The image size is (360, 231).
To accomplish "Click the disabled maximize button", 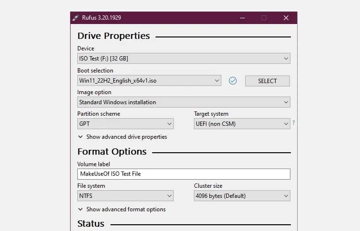I will click(264, 18).
